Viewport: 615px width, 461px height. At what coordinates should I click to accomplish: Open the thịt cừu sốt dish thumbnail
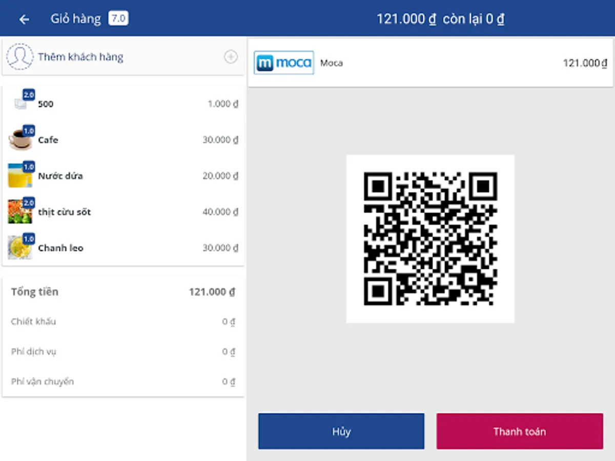[20, 212]
